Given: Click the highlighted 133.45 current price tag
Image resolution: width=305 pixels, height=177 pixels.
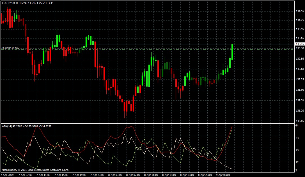Looking at the screenshot, I should 299,44.
